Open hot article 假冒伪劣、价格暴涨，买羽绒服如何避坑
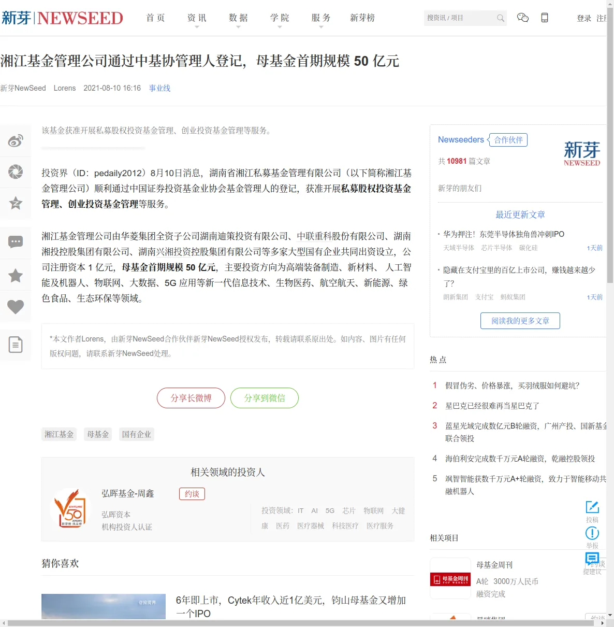The image size is (614, 627). (513, 386)
